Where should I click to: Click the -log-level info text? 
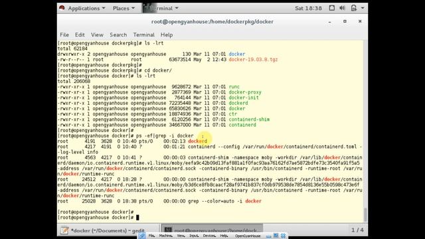78,152
